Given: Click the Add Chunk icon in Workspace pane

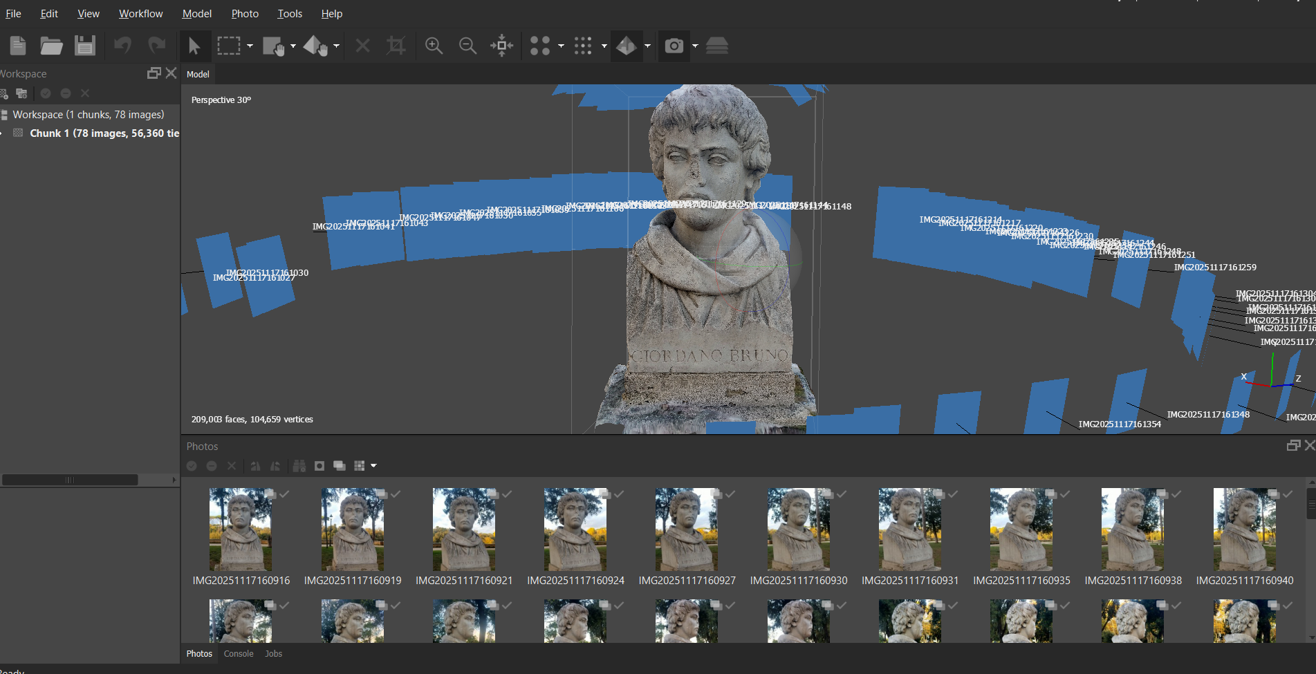Looking at the screenshot, I should pyautogui.click(x=5, y=93).
